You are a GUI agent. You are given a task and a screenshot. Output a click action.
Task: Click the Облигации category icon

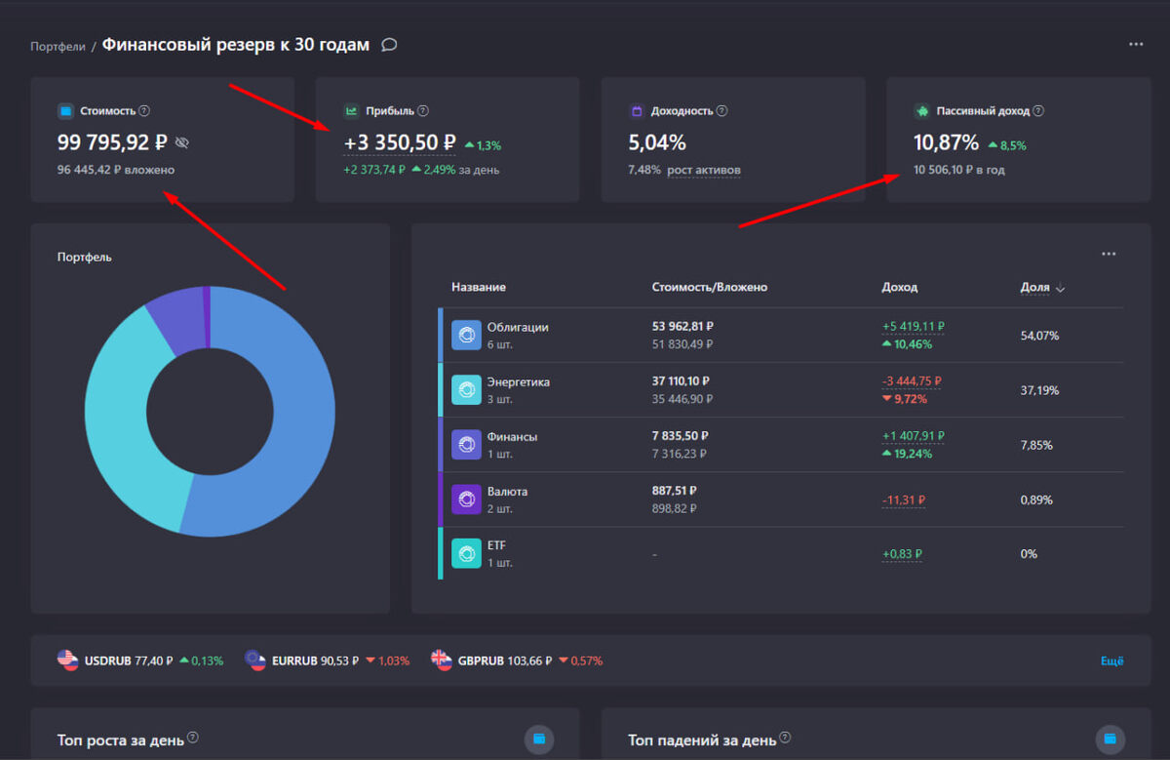(x=466, y=335)
